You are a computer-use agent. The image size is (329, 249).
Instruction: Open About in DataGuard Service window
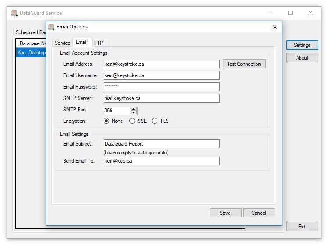pyautogui.click(x=302, y=58)
